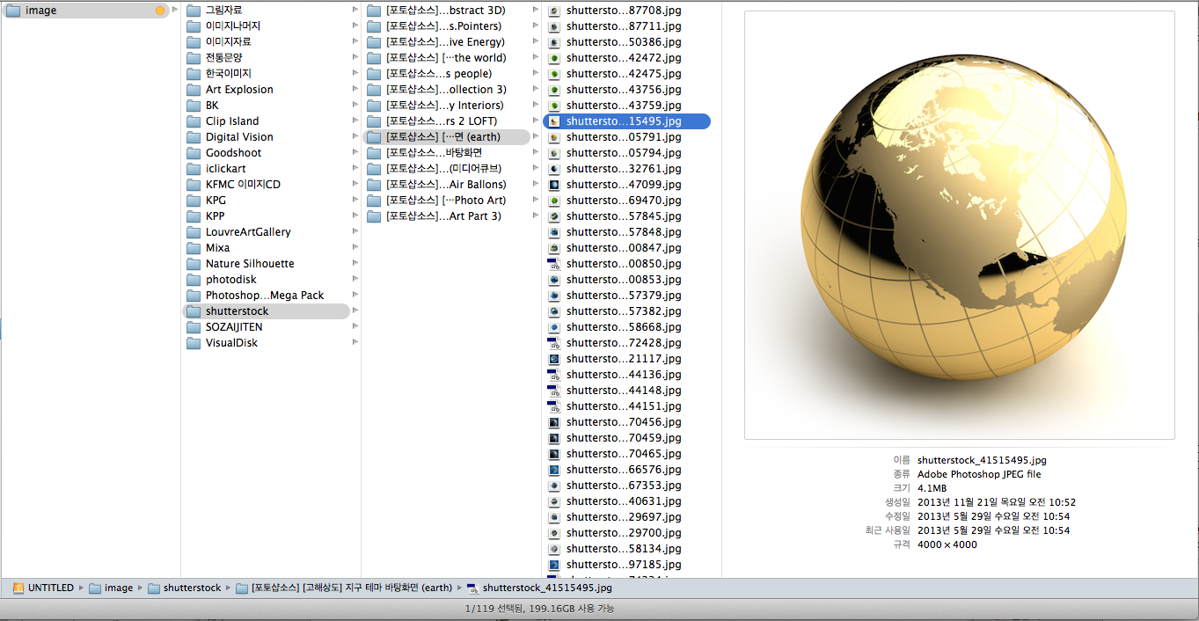Jump to image folder in path bar
Screen dimensions: 1199x621
tap(118, 588)
